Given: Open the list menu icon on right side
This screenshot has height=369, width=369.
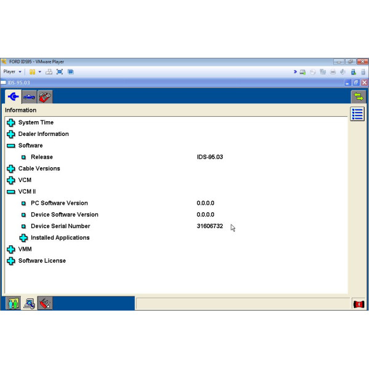Looking at the screenshot, I should [357, 114].
